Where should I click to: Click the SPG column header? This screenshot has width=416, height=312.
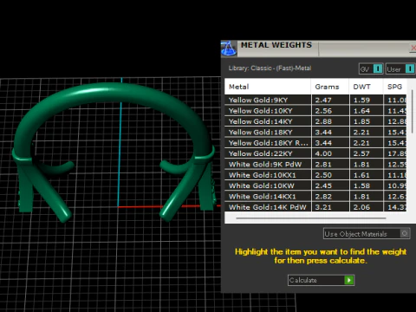[395, 87]
